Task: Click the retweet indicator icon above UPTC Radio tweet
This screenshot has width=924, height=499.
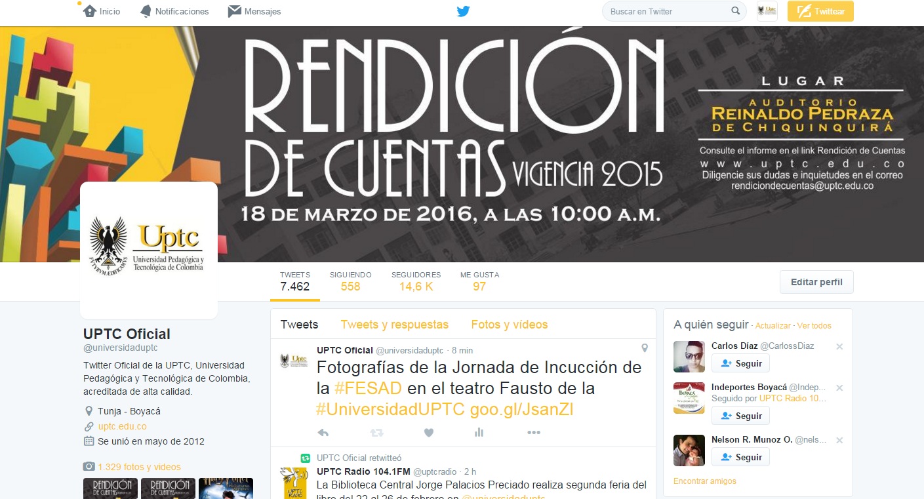Action: coord(305,458)
